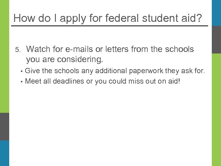
Task: Click the horizontal rule under the title
Action: [x=110, y=26]
